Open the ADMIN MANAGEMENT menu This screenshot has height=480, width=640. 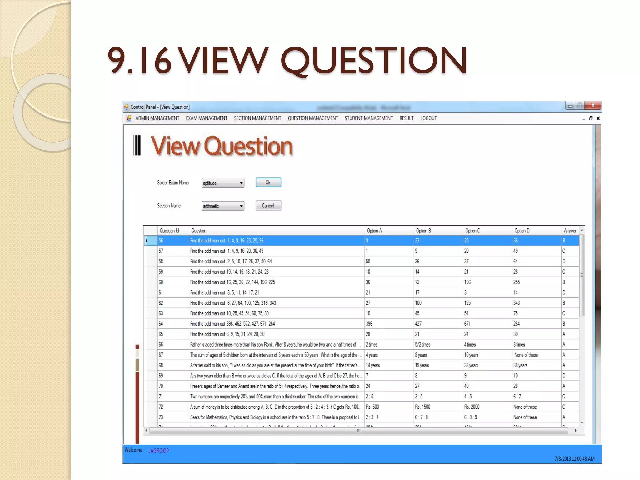pyautogui.click(x=157, y=118)
